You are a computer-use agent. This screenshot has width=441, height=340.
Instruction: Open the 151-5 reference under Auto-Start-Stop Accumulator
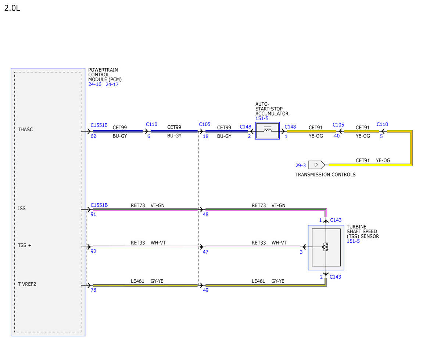click(x=262, y=118)
